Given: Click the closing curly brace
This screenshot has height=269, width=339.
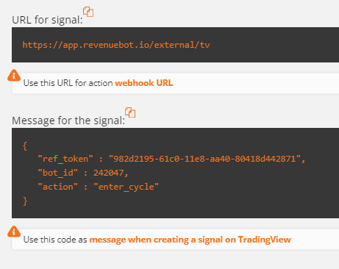Looking at the screenshot, I should coord(25,201).
